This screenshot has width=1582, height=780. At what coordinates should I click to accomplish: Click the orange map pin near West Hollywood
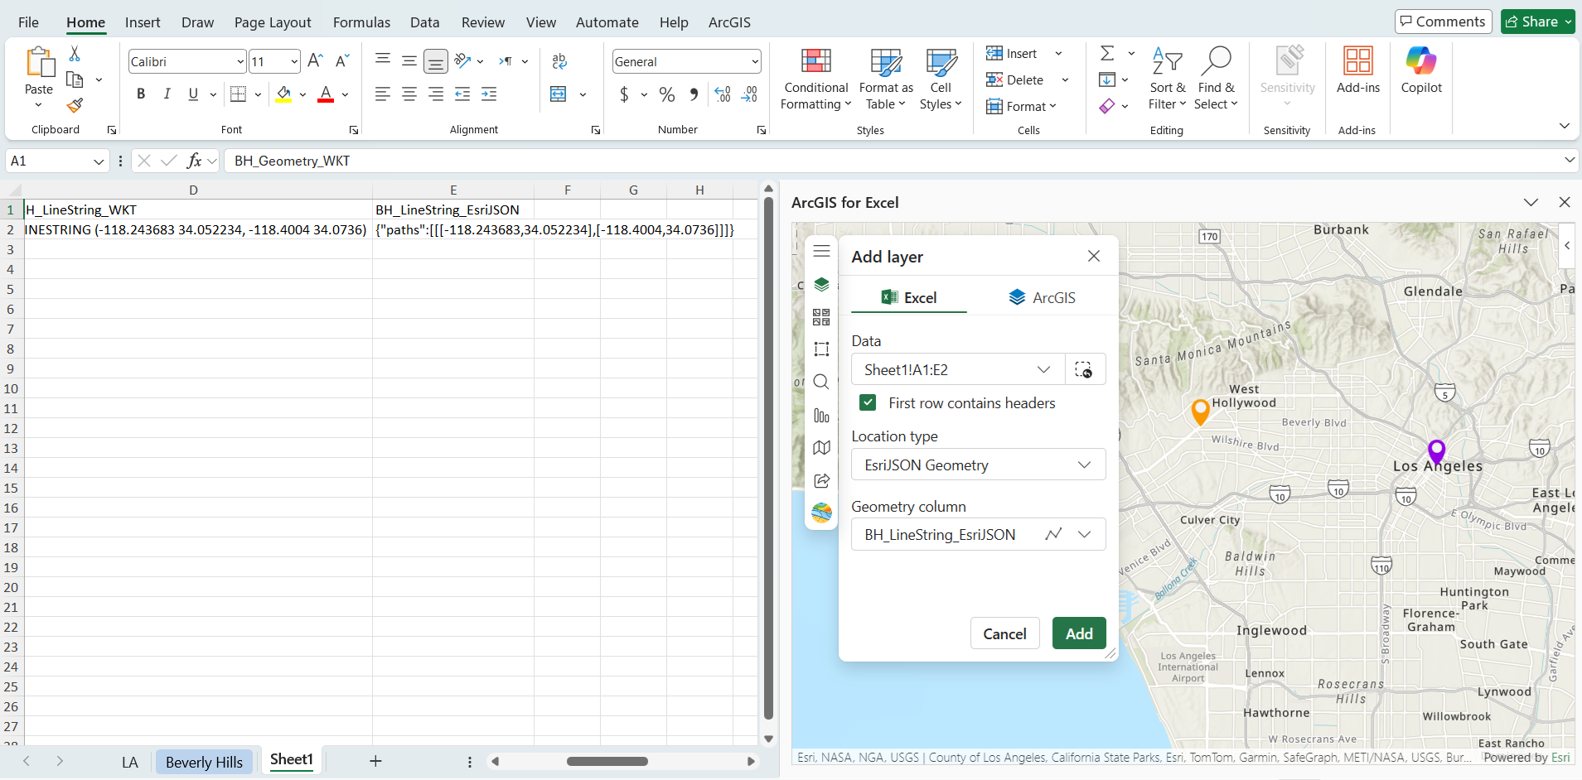(1199, 411)
